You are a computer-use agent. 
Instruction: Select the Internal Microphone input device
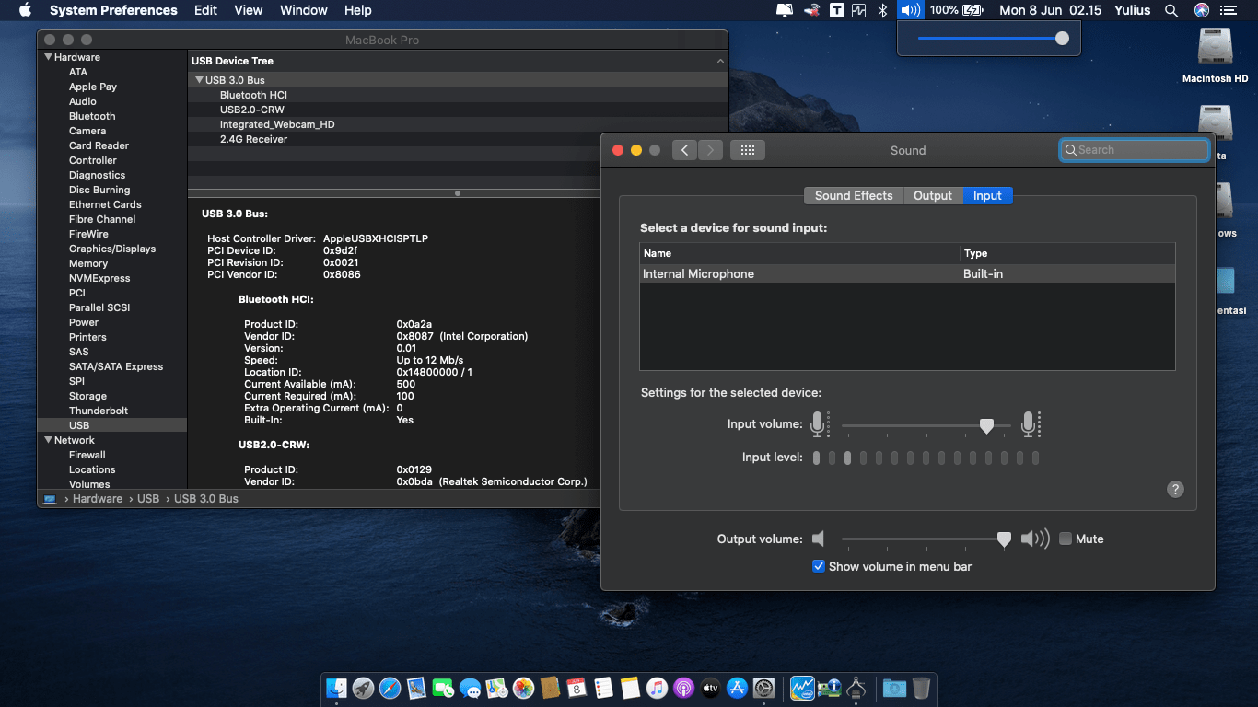click(907, 273)
